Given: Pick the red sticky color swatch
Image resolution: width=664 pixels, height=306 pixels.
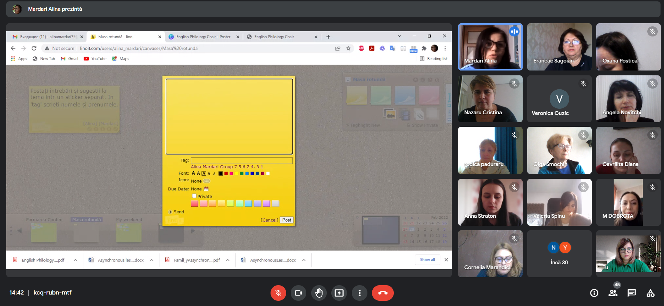Looking at the screenshot, I should [x=194, y=204].
